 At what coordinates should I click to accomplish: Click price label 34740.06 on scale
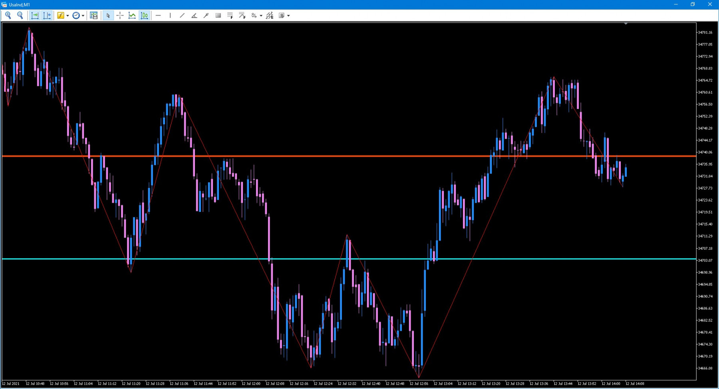[705, 152]
